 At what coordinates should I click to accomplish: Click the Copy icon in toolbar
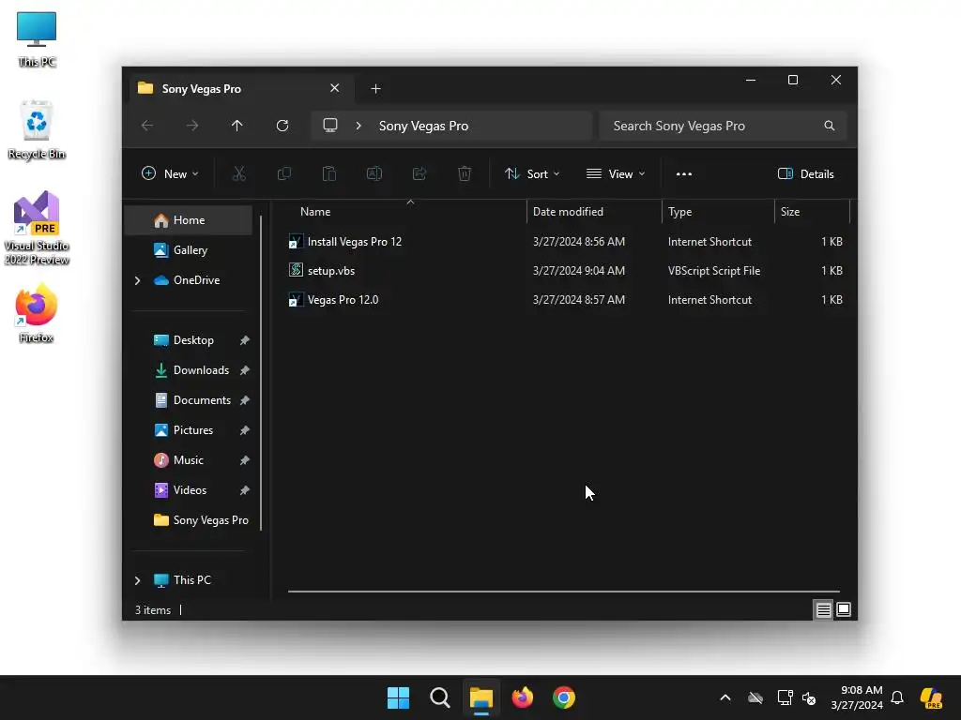click(283, 173)
